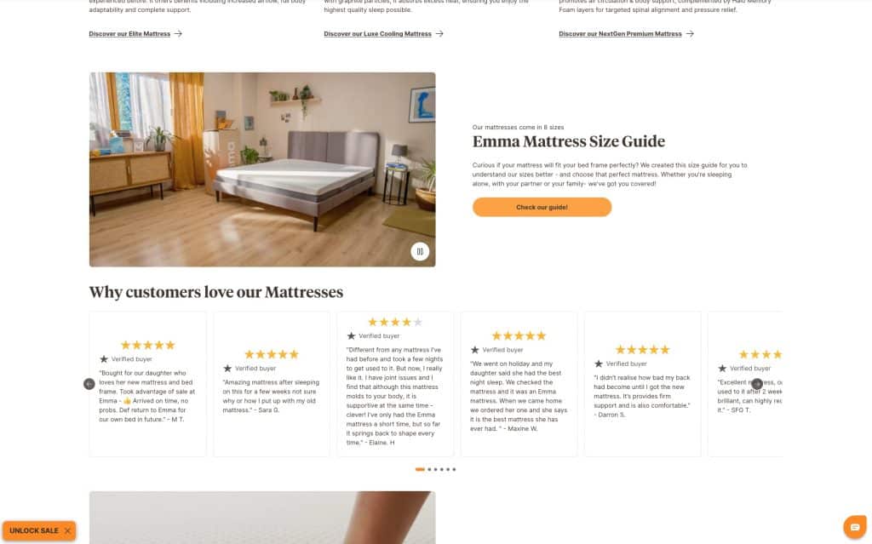Follow the Discover our Luxe Cooling Mattress link
The image size is (872, 544).
(377, 34)
